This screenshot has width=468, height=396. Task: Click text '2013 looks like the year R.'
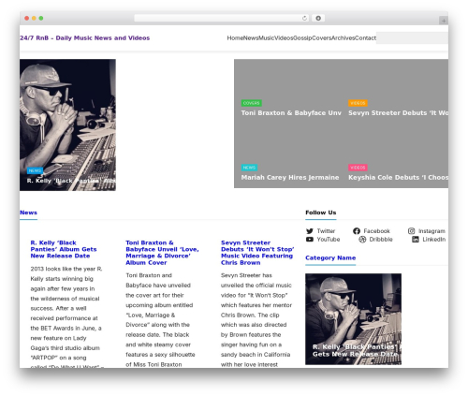[66, 269]
